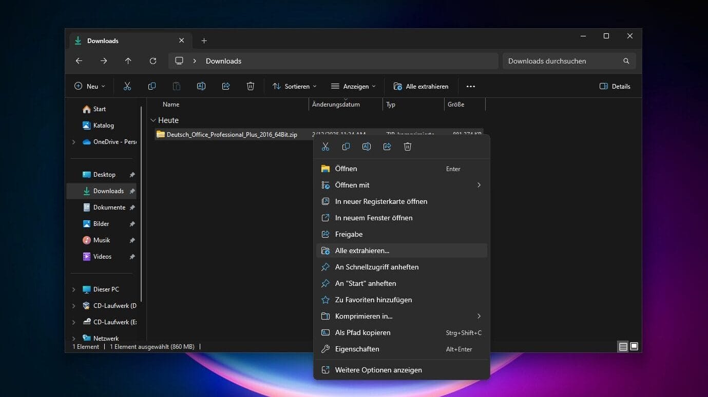The height and width of the screenshot is (397, 708).
Task: Click the rename icon in the context menu
Action: [367, 147]
